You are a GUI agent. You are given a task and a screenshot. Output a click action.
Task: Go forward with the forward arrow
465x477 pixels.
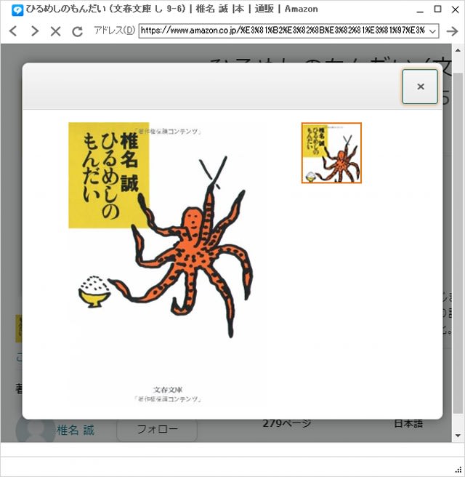coord(35,31)
